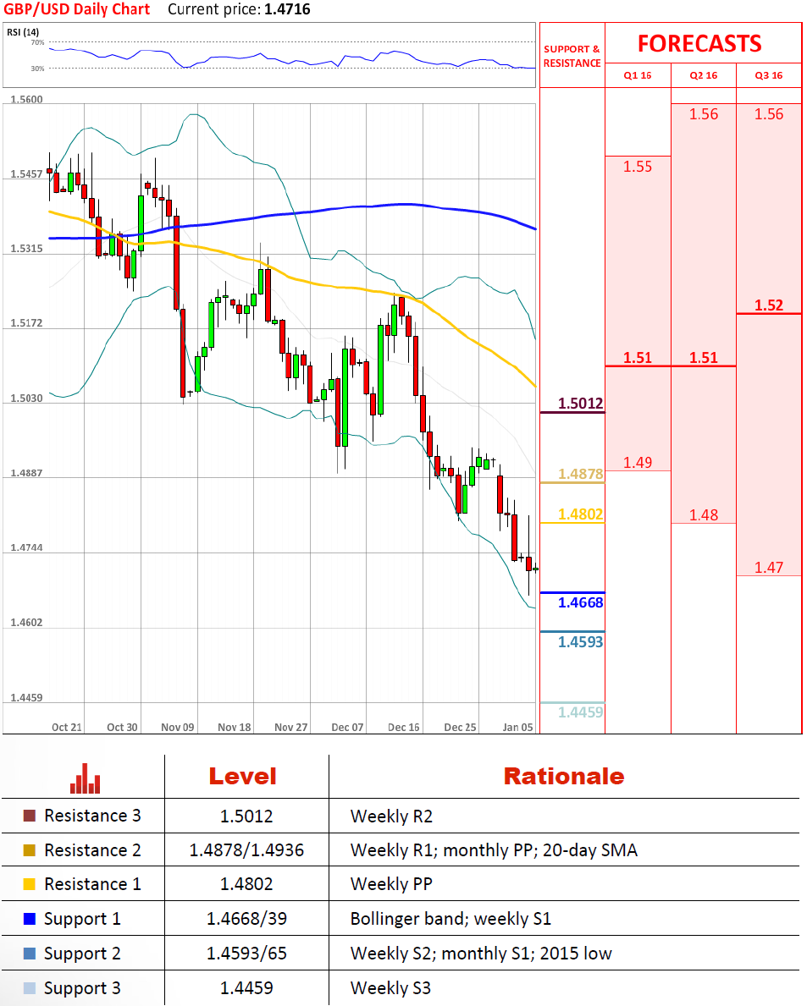Image resolution: width=807 pixels, height=1006 pixels.
Task: Click the Resistance 3 row label
Action: 92,816
